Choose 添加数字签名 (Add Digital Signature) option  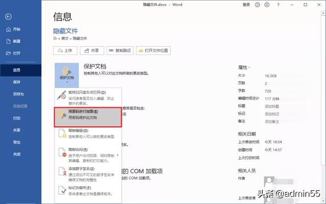88,174
